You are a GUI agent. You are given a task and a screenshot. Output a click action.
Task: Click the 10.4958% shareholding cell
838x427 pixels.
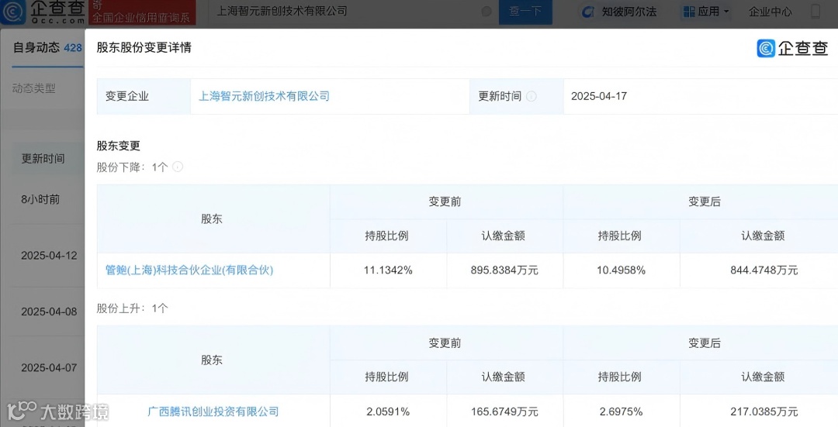point(621,270)
